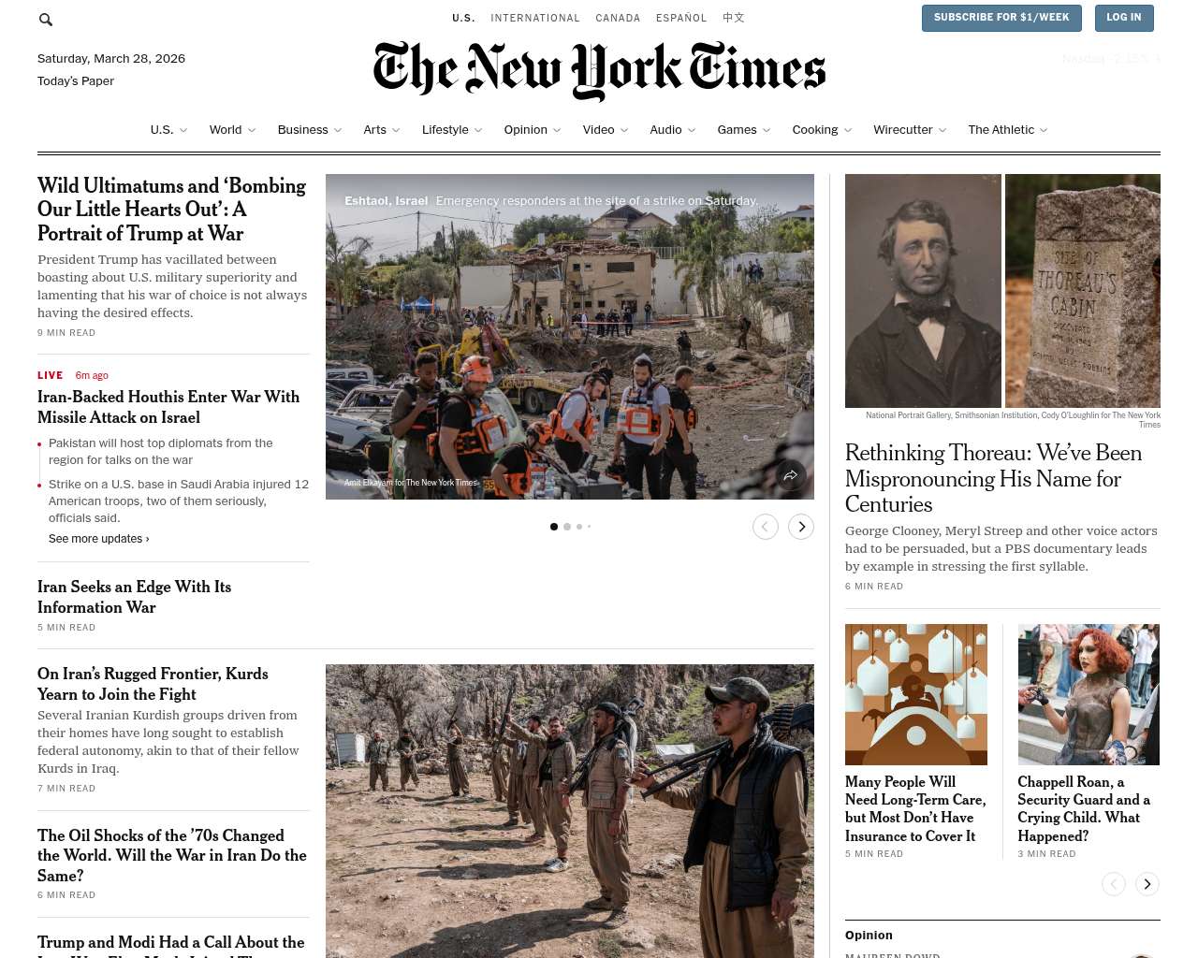
Task: Select the first carousel dot indicator
Action: (x=554, y=527)
